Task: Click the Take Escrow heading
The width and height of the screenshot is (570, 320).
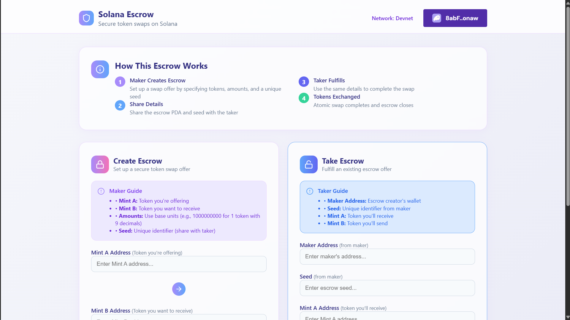Action: pyautogui.click(x=343, y=161)
